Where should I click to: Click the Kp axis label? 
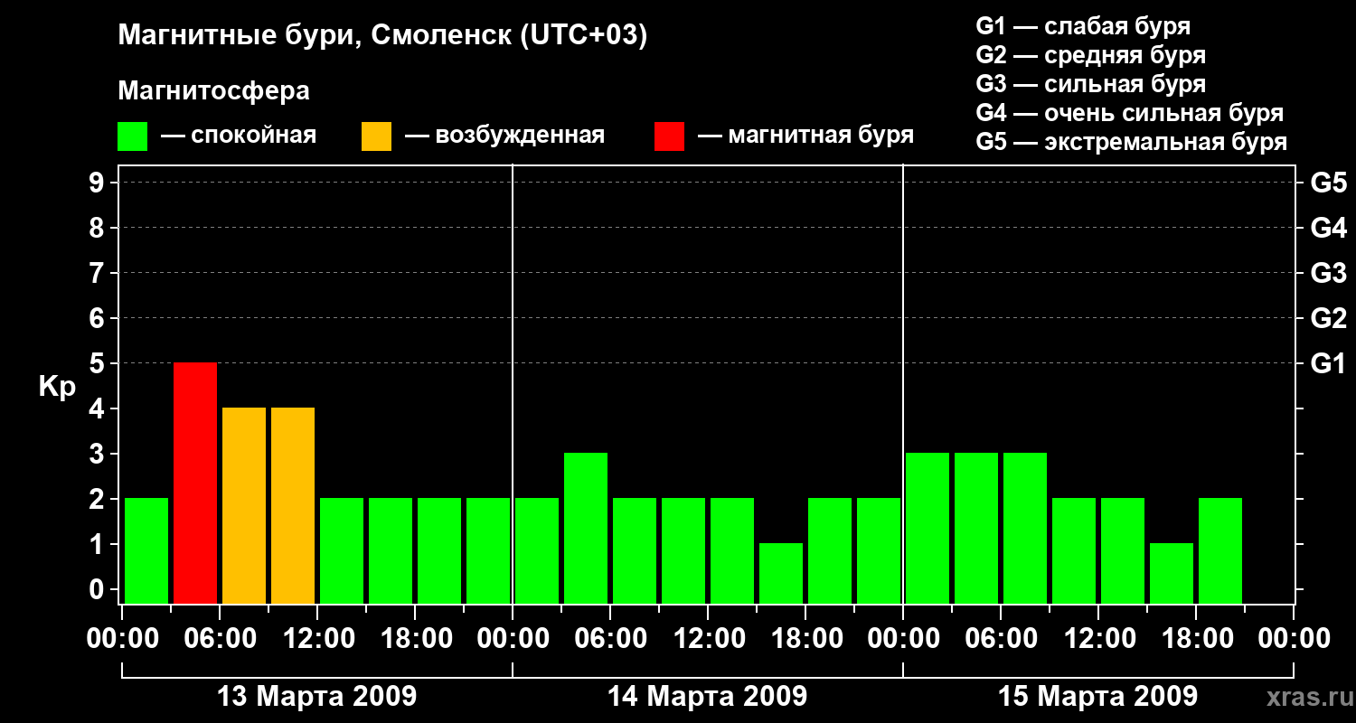click(57, 387)
